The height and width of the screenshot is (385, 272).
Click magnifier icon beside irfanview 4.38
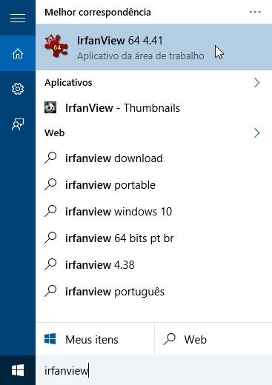50,264
